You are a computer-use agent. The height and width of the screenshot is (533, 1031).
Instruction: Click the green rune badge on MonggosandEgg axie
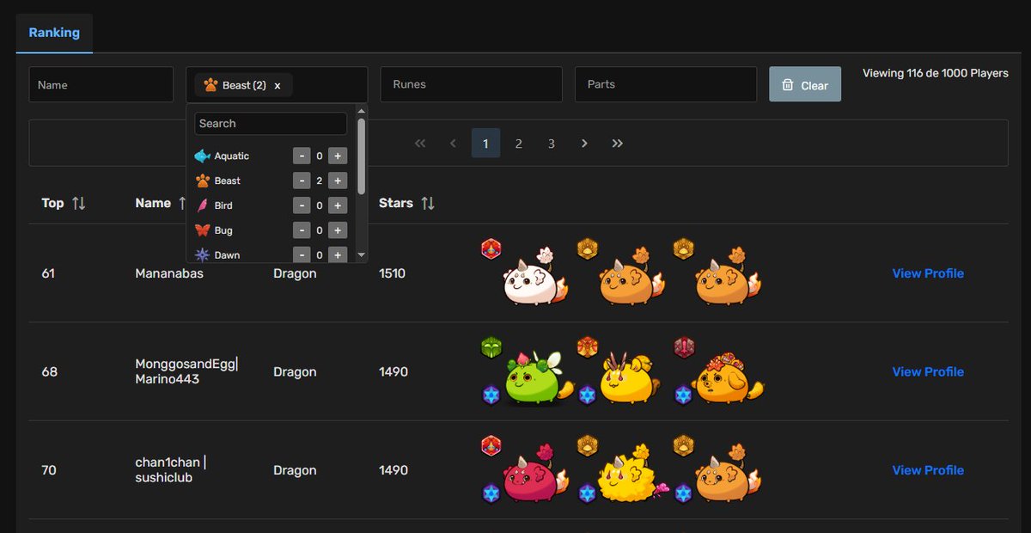point(491,347)
